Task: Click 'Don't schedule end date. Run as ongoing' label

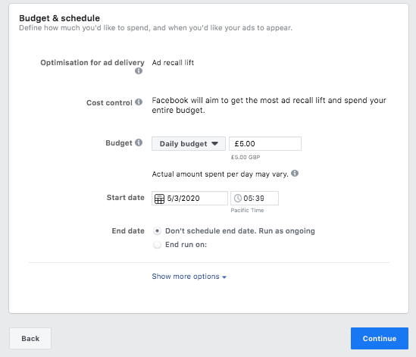Action: (x=240, y=231)
